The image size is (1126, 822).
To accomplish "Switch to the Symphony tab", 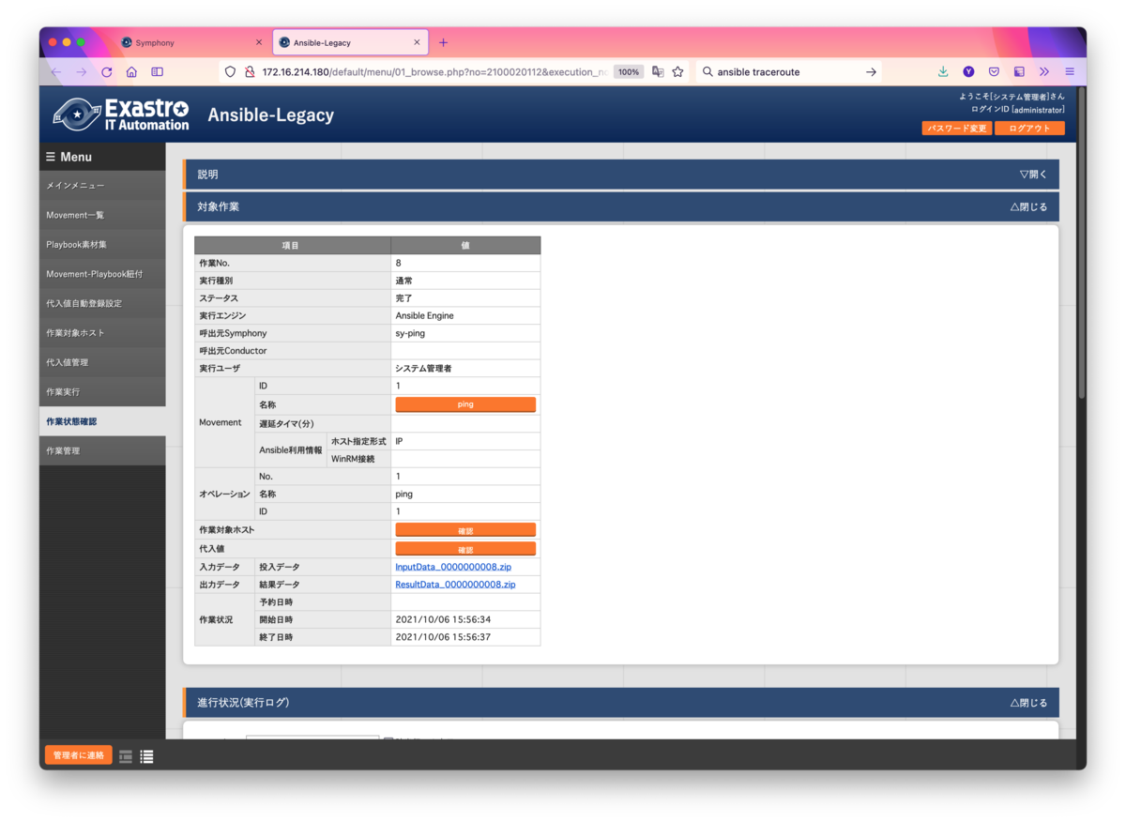I will [190, 42].
